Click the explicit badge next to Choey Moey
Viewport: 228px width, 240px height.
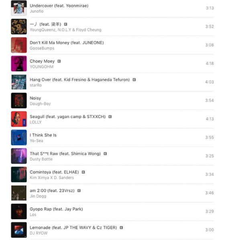coord(59,61)
